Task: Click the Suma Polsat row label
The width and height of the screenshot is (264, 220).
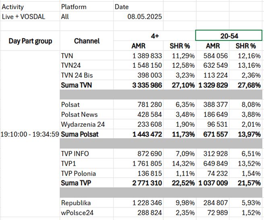Action: [81, 134]
